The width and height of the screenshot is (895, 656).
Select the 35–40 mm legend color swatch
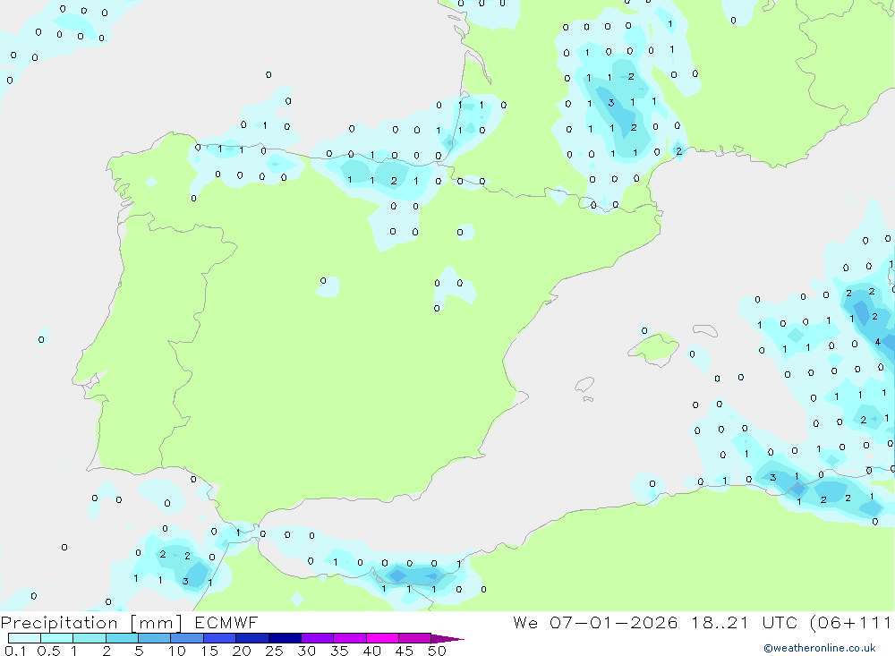(x=350, y=638)
